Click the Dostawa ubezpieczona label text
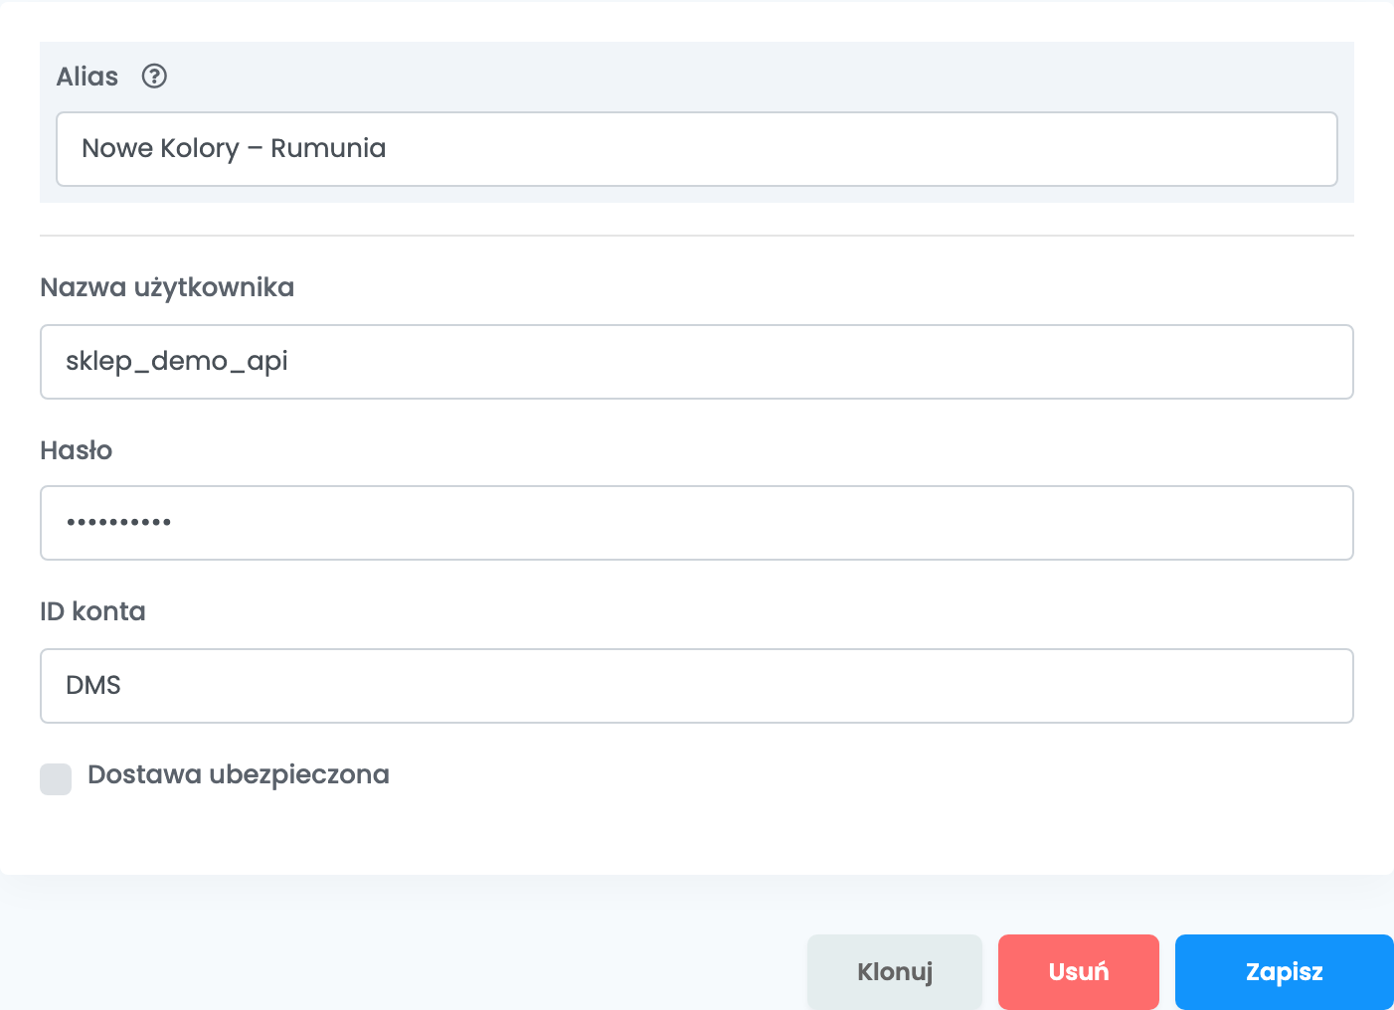This screenshot has height=1010, width=1394. (239, 774)
